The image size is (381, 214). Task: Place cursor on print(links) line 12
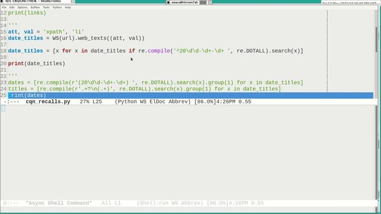(27, 13)
